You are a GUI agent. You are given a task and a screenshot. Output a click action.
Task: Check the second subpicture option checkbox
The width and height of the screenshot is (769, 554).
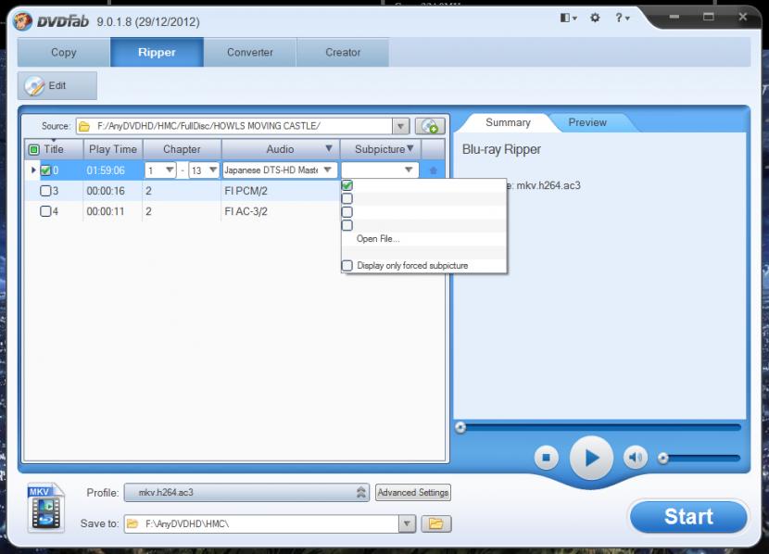[x=347, y=198]
